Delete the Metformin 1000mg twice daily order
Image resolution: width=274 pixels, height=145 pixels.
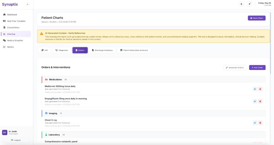coord(260,89)
